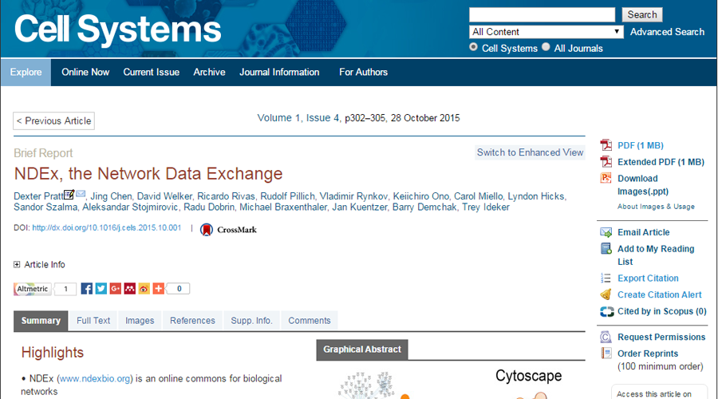Share article on Weibo
The image size is (718, 399).
tap(144, 289)
